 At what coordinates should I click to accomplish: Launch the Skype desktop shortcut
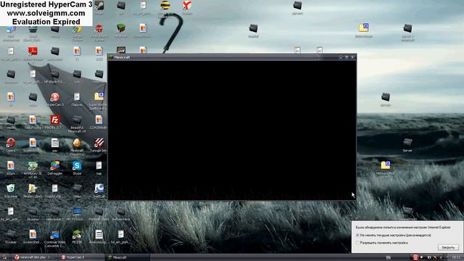(77, 166)
